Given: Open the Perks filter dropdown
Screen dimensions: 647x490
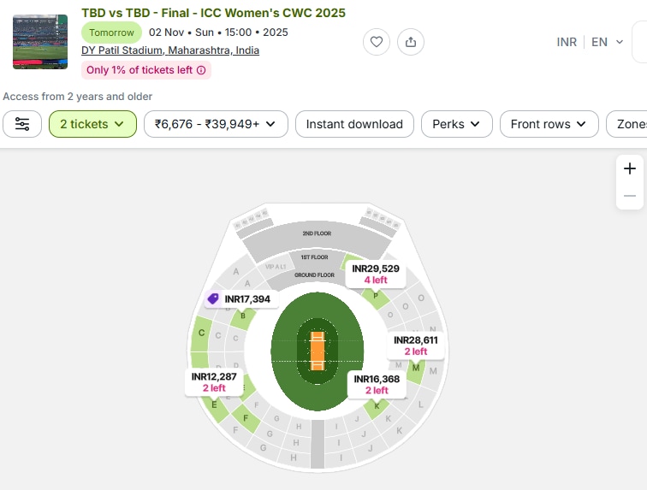Looking at the screenshot, I should 456,124.
